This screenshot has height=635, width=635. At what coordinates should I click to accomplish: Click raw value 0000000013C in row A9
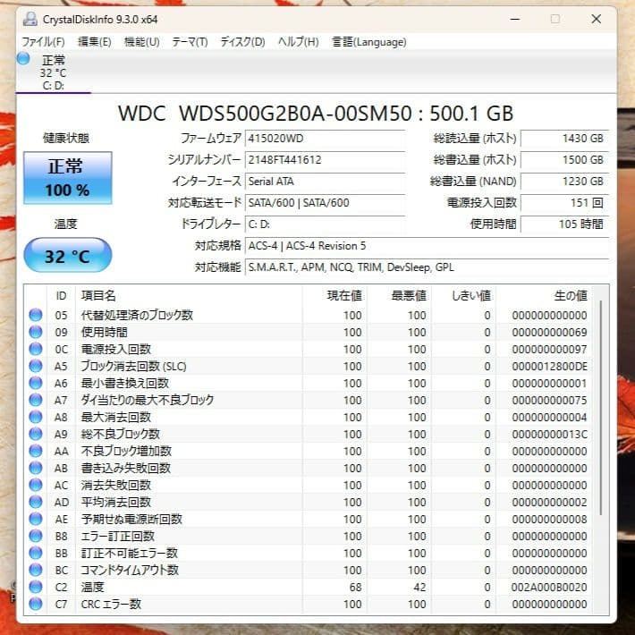(x=549, y=435)
